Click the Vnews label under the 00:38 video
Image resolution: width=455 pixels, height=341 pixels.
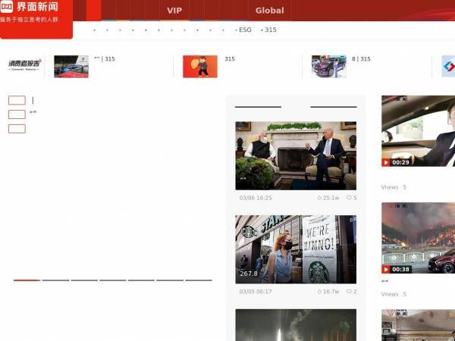point(390,294)
